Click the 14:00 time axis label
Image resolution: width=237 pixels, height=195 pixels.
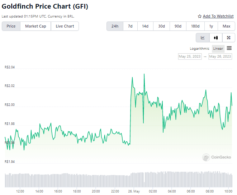39,191
